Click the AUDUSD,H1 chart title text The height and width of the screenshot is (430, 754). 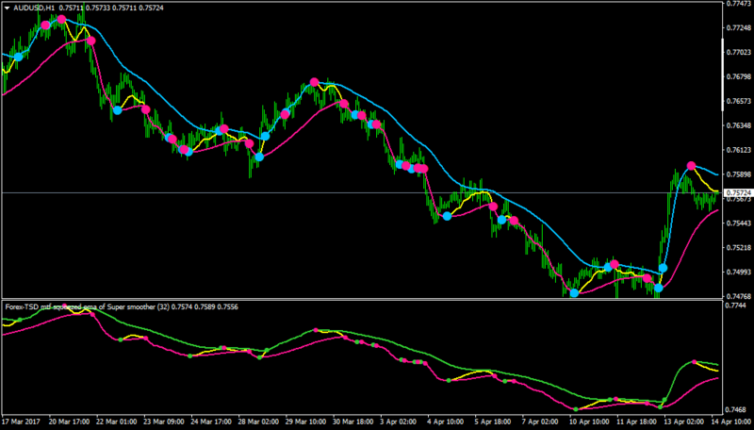34,8
